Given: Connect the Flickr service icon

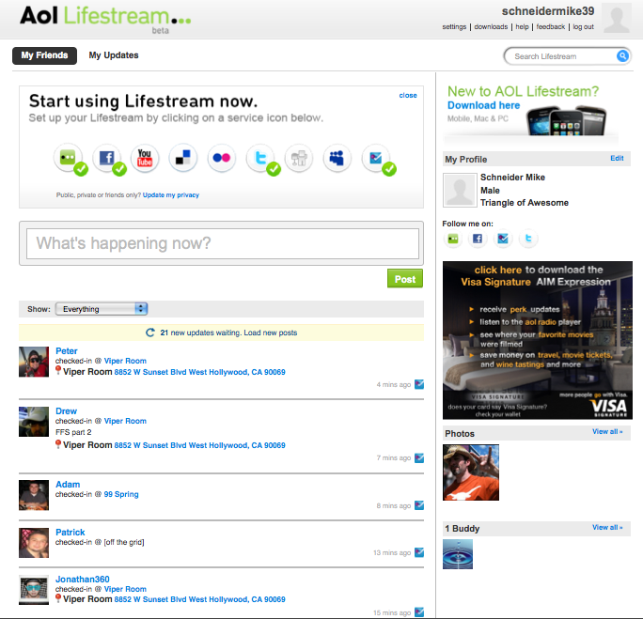Looking at the screenshot, I should [222, 158].
